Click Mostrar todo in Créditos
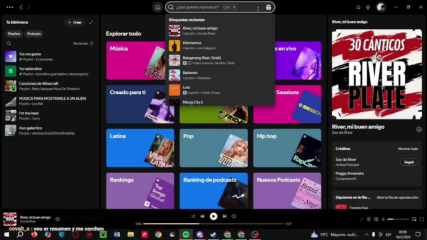Viewport: 427px width, 240px height. [408, 149]
